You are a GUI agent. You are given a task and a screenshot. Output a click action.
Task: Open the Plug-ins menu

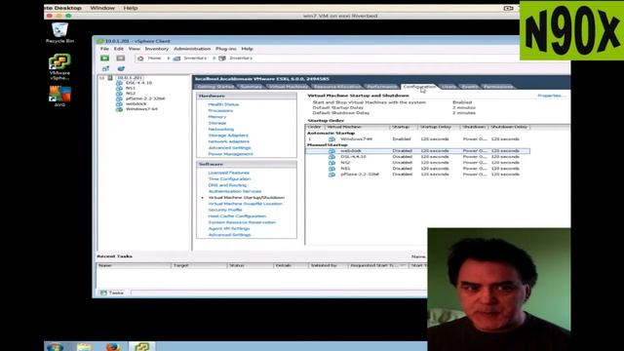tap(226, 49)
